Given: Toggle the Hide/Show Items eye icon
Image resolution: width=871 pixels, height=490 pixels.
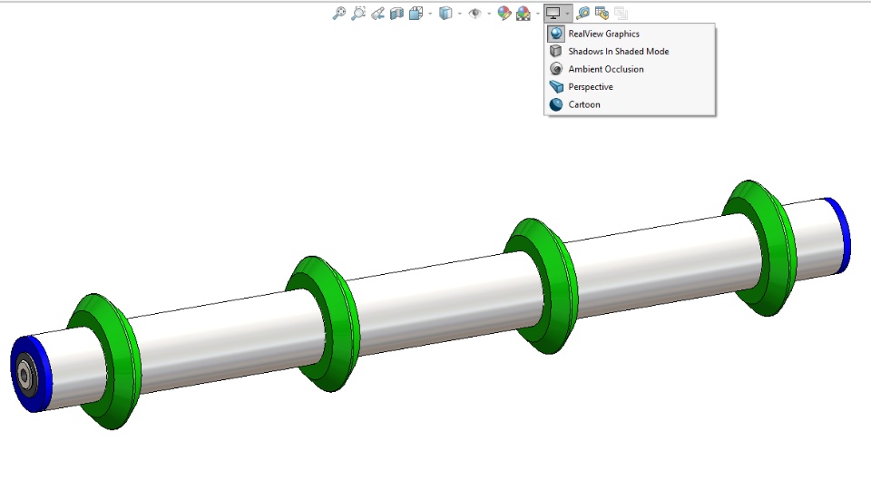Looking at the screenshot, I should pyautogui.click(x=475, y=14).
